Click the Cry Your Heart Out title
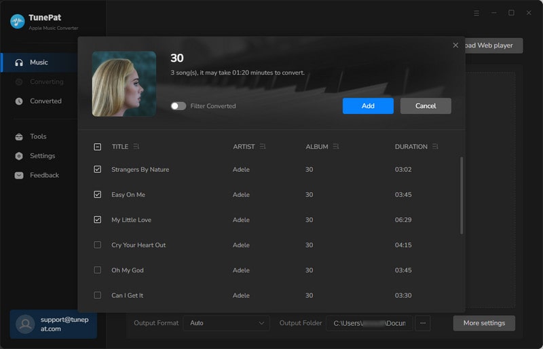 coord(138,245)
